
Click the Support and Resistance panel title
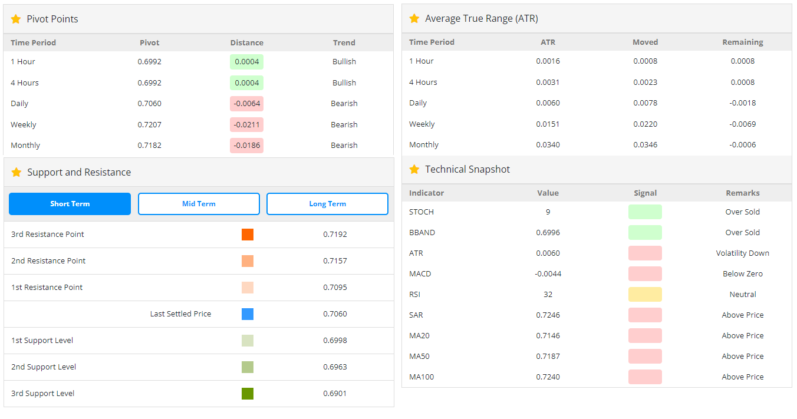pos(79,172)
